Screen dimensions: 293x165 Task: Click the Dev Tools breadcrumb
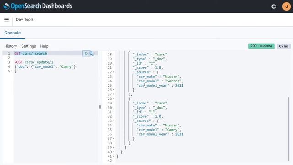pos(25,19)
